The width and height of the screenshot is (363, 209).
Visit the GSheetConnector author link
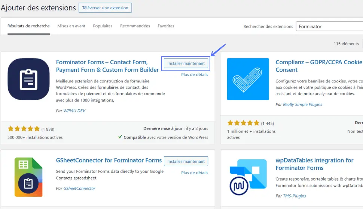(x=79, y=188)
